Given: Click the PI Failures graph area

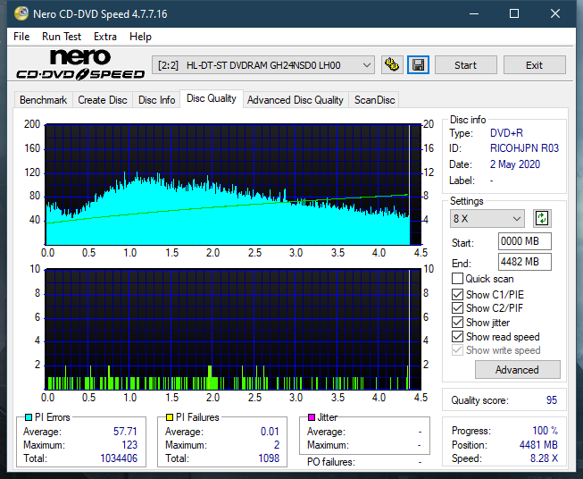Looking at the screenshot, I should coord(233,329).
